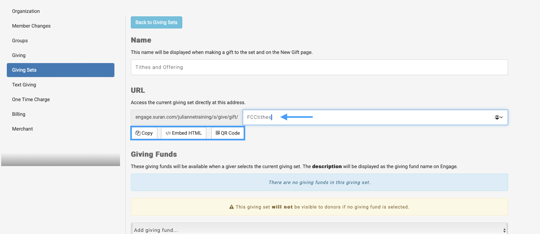
Task: Open the Add giving fund dropdown
Action: pyautogui.click(x=316, y=230)
